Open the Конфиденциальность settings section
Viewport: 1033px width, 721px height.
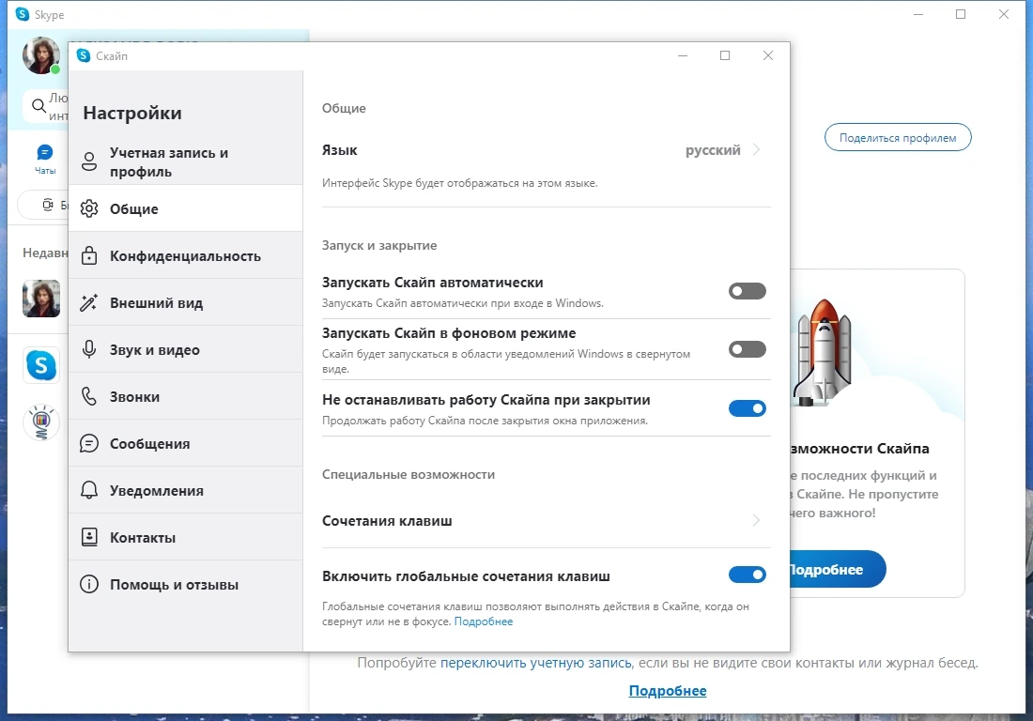pos(186,255)
